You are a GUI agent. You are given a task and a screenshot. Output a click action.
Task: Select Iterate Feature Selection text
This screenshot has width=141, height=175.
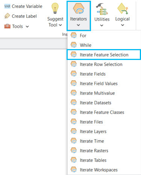coord(104,55)
